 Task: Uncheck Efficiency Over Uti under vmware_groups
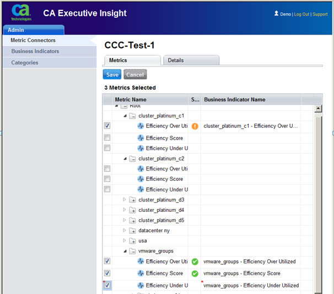(x=107, y=261)
